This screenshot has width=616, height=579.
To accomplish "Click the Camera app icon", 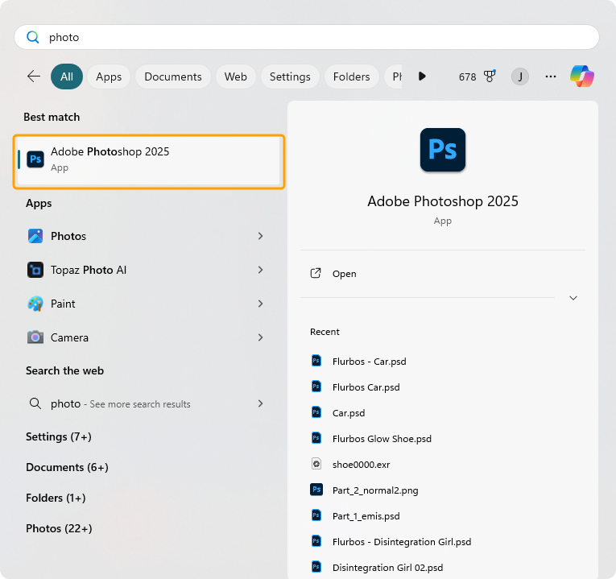I will [35, 337].
